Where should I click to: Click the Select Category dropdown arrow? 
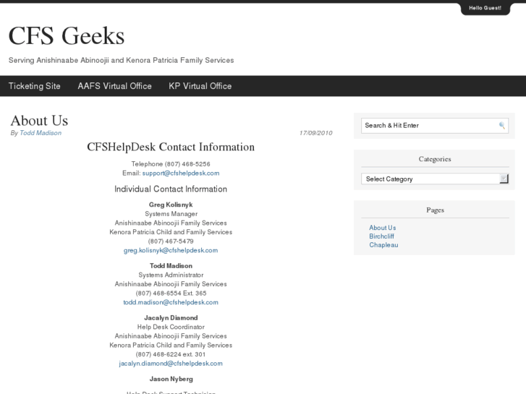pyautogui.click(x=504, y=179)
